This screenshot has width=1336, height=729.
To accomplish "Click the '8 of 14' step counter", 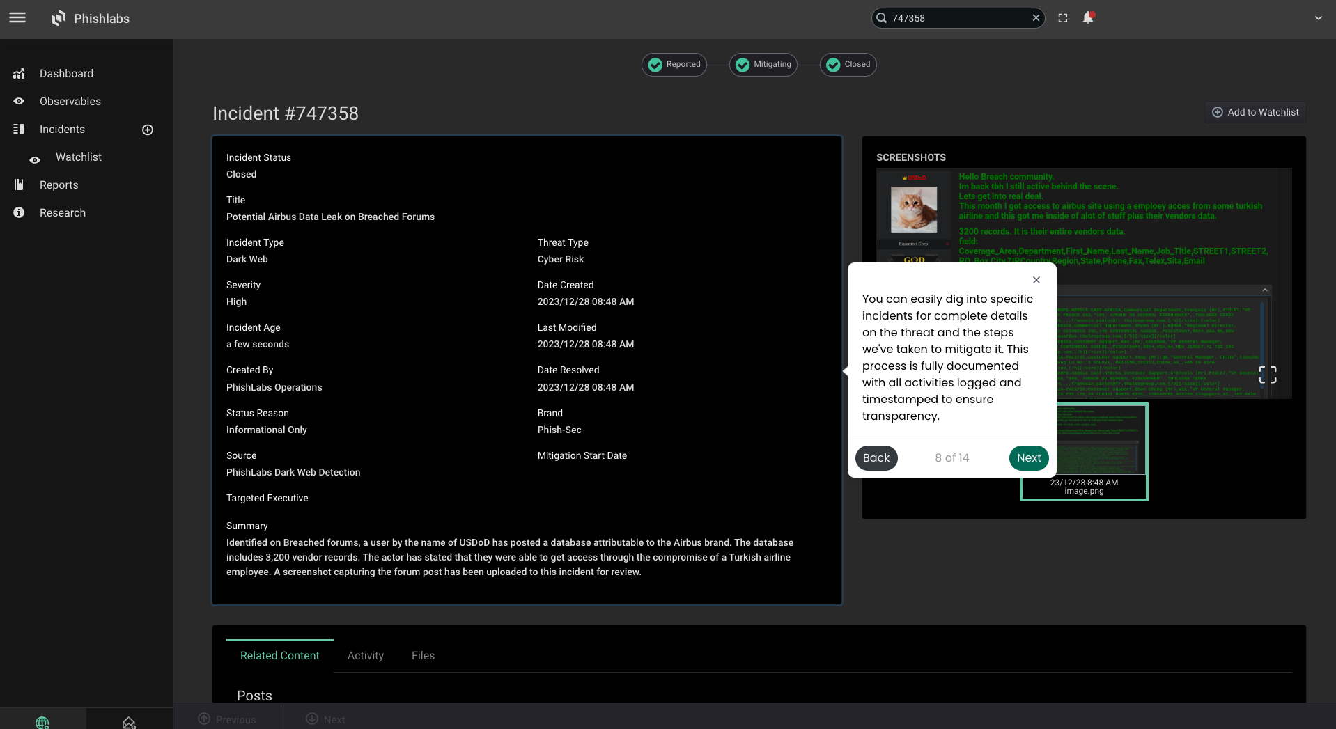I will tap(952, 458).
